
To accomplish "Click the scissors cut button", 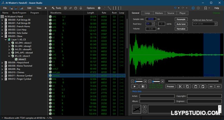I will pyautogui.click(x=180, y=87).
